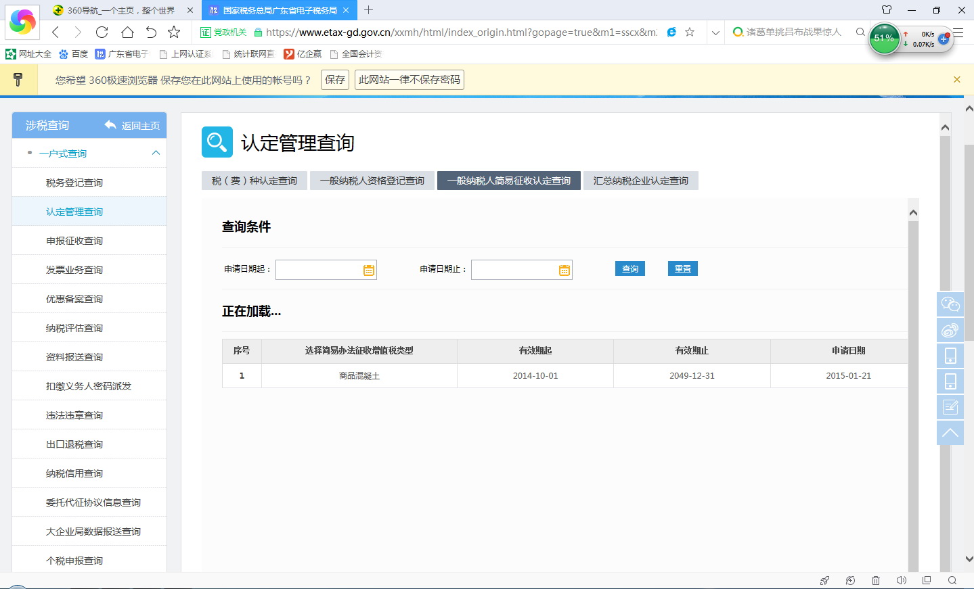
Task: Click 返回主页 in the sidebar header
Action: click(133, 125)
